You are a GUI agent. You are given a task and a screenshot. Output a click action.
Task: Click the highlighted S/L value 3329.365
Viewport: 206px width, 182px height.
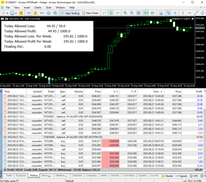point(111,166)
